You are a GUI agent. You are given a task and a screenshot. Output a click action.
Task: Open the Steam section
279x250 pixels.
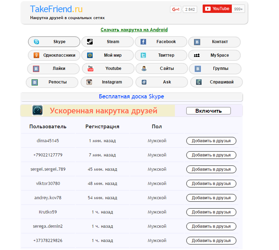108,42
